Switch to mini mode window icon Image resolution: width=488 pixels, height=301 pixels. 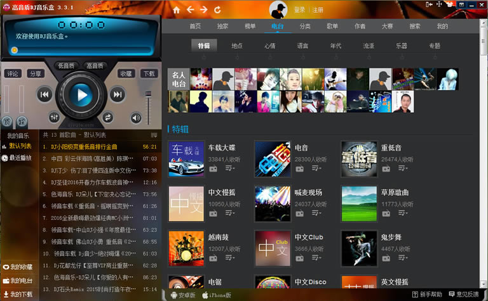[x=461, y=4]
